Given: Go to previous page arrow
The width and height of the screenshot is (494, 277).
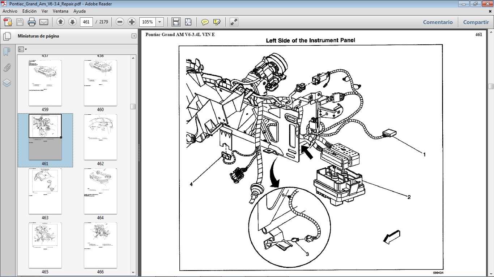Looking at the screenshot, I should [61, 22].
